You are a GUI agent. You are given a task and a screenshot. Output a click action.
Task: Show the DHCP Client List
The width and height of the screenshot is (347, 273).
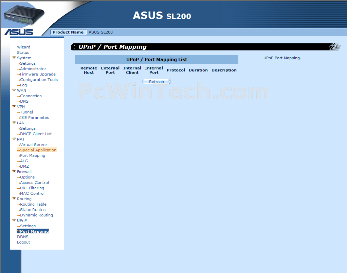tap(36, 134)
